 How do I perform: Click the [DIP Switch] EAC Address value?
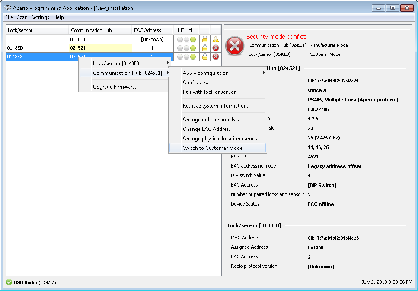click(322, 185)
